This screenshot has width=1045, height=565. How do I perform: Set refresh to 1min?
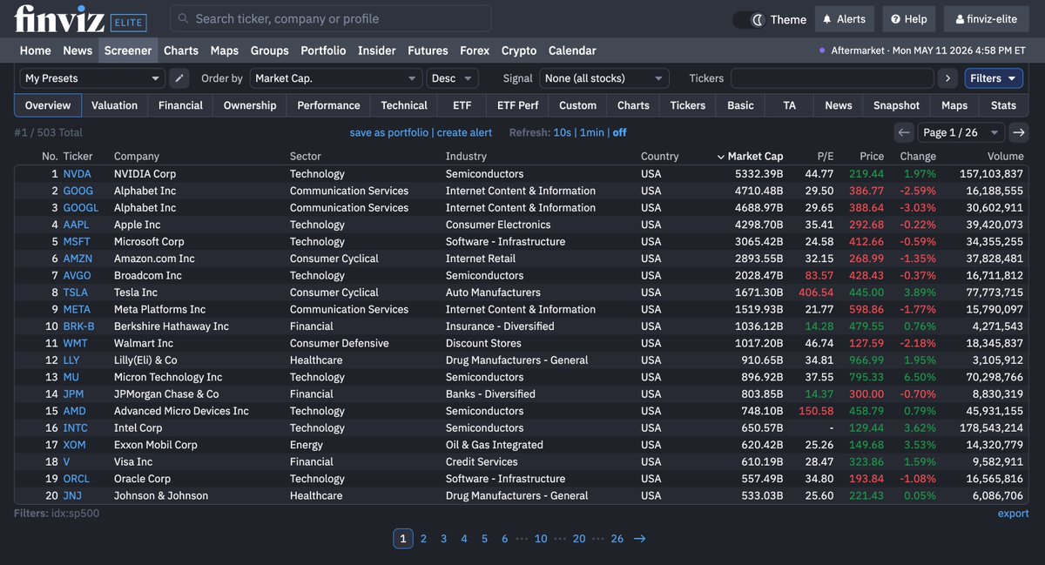592,132
